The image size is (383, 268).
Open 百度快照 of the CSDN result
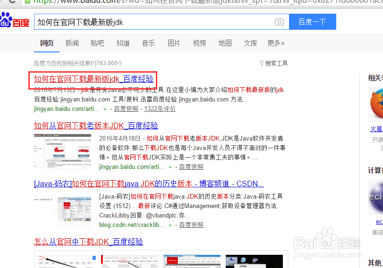click(x=191, y=225)
